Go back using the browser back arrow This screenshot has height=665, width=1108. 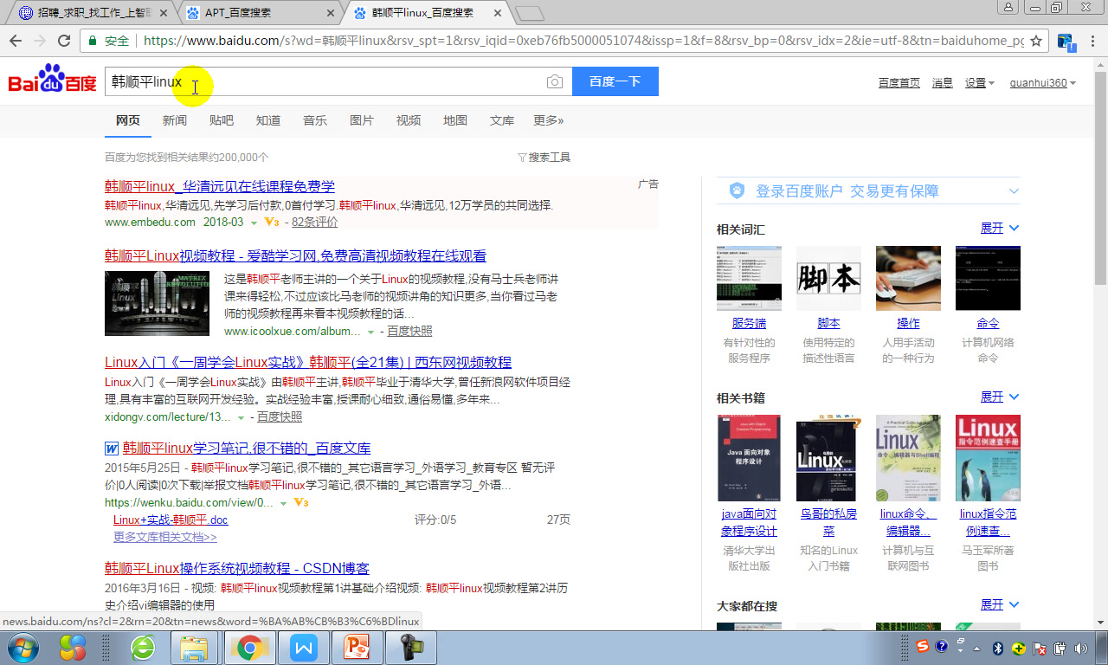[16, 41]
